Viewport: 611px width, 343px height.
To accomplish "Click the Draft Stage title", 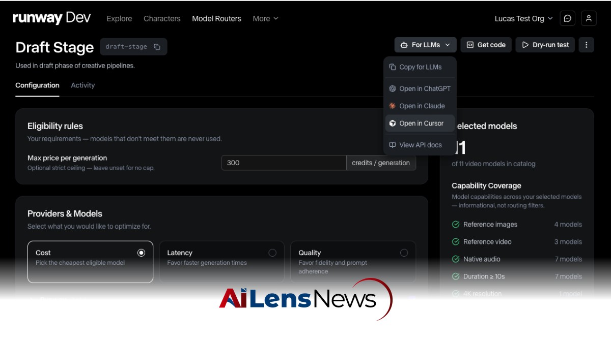I will point(54,47).
